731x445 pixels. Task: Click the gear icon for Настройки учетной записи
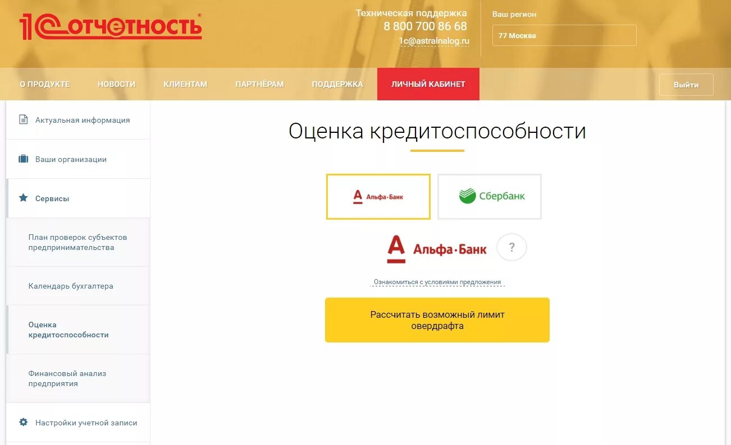click(x=23, y=422)
